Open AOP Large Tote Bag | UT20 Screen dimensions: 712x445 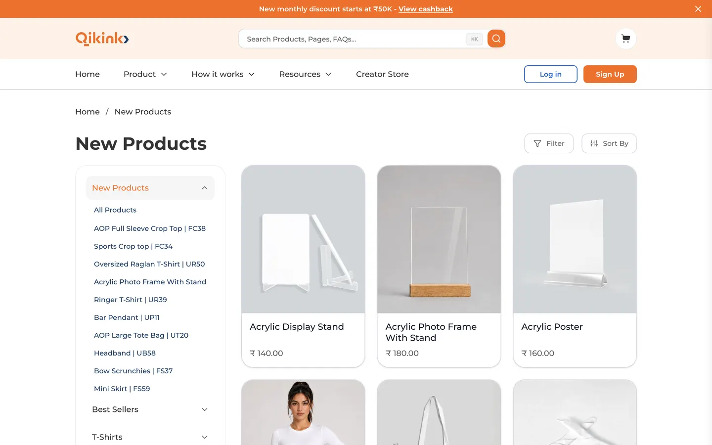[x=141, y=335]
